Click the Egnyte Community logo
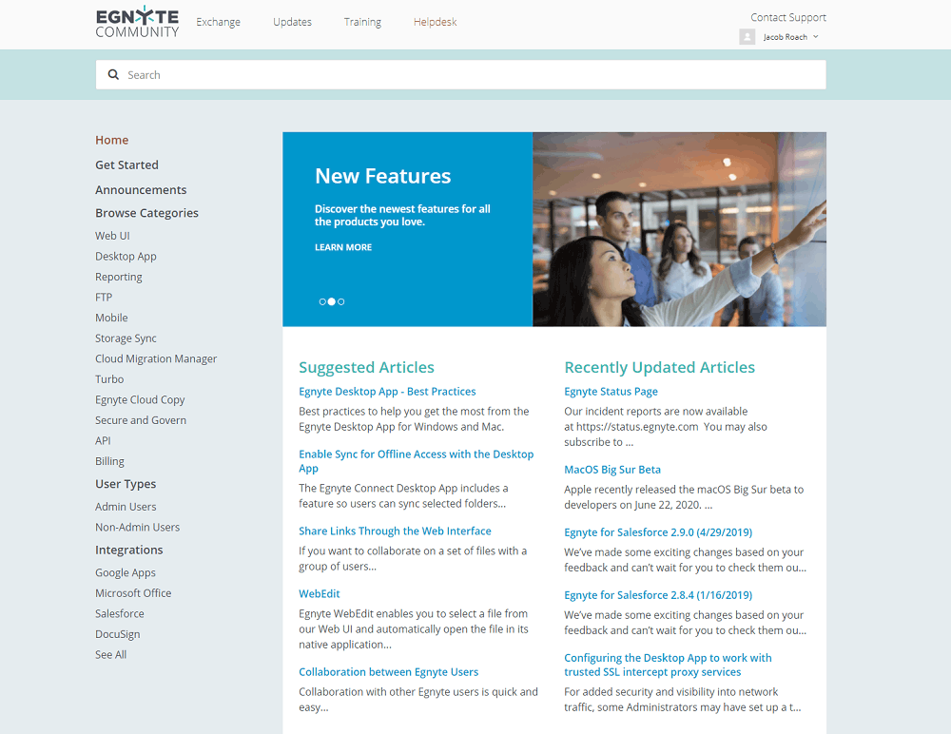Viewport: 951px width, 734px height. tap(137, 22)
